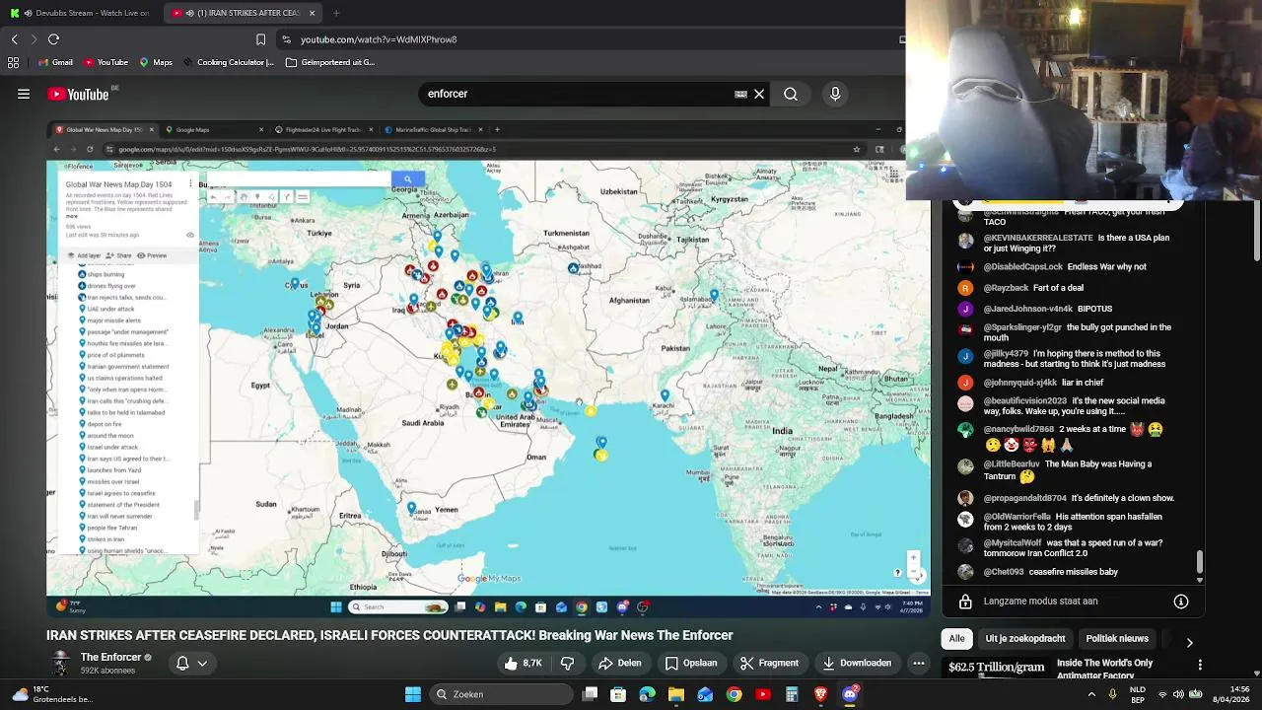
Task: Close the IRAN STRIKES browser tab
Action: [x=312, y=13]
